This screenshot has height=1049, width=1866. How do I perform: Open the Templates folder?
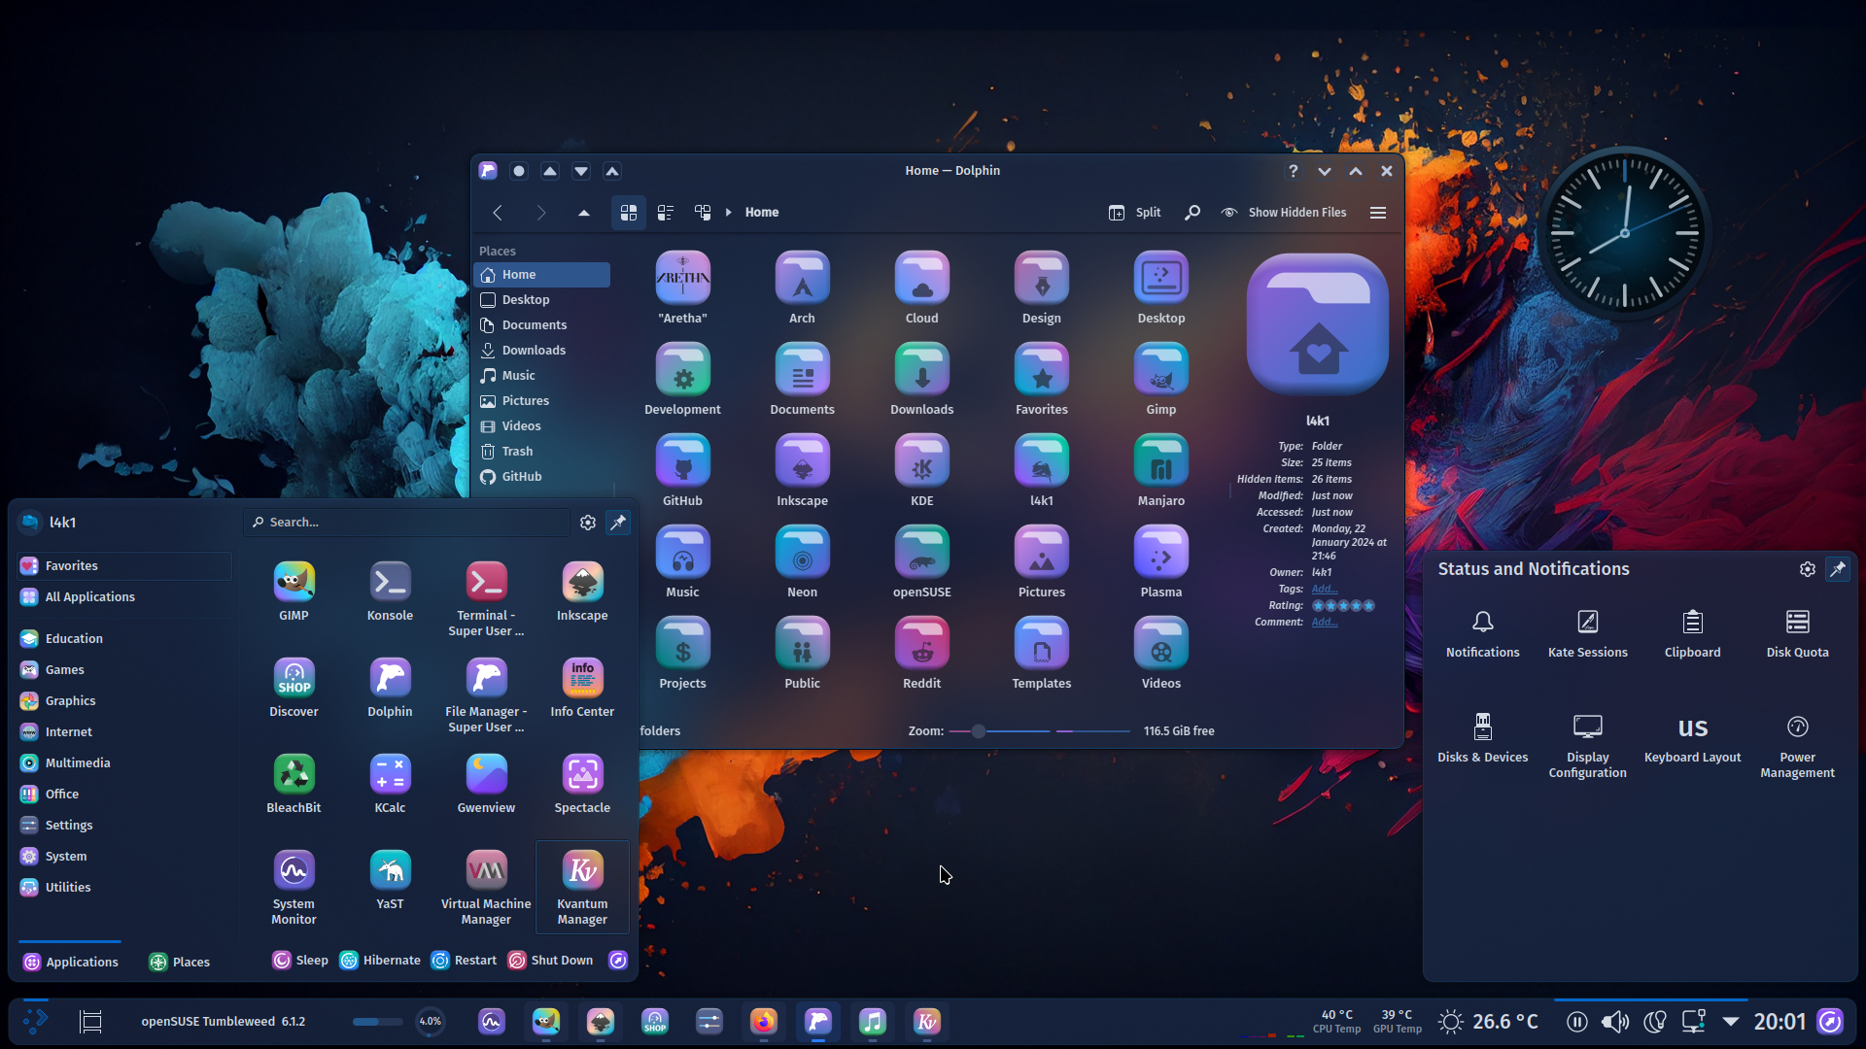point(1041,653)
